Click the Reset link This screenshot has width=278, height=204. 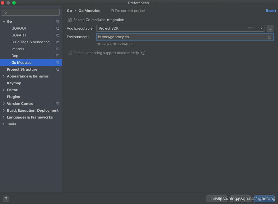(271, 11)
